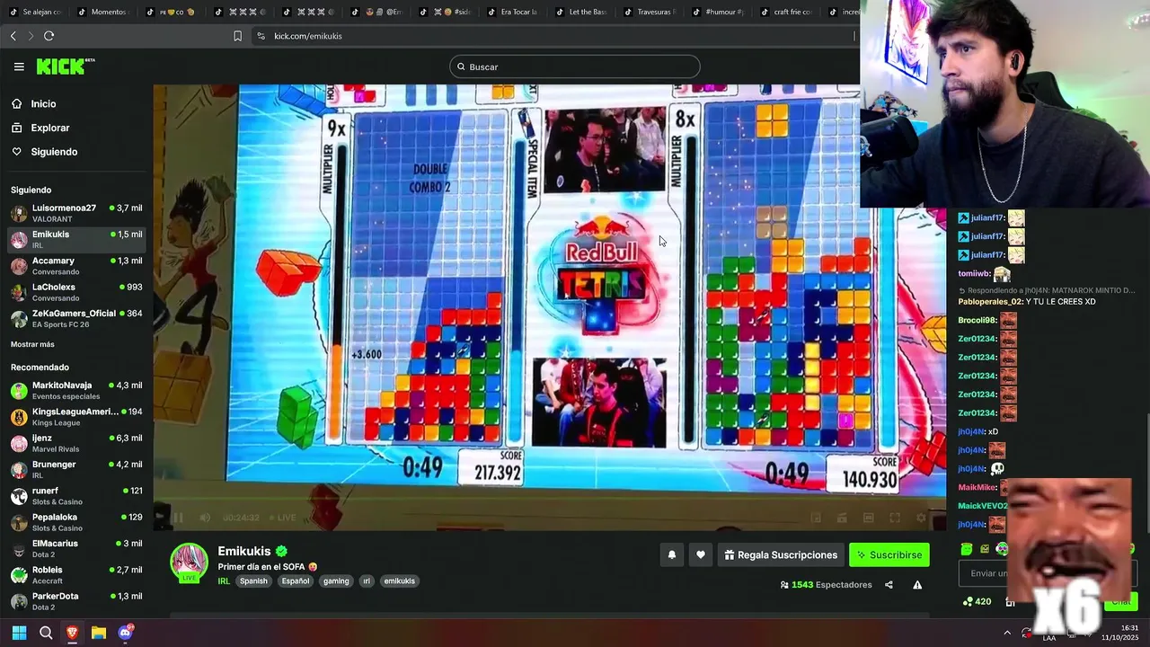Click the green Suscribirse button
This screenshot has width=1150, height=647.
click(889, 555)
